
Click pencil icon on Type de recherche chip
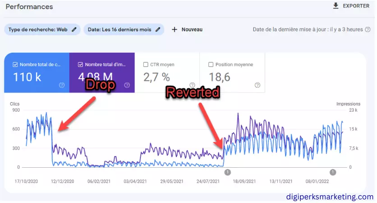pos(74,29)
